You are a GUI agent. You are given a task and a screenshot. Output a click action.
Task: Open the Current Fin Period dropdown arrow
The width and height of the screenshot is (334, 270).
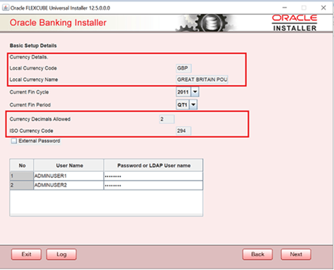[x=193, y=104]
